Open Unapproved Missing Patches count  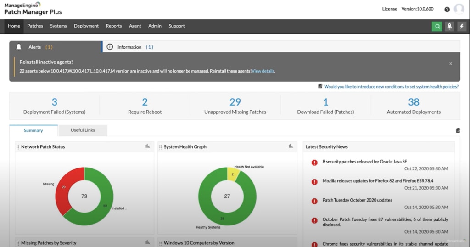point(235,102)
